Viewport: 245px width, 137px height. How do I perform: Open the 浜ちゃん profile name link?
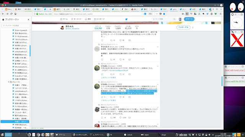click(70, 26)
